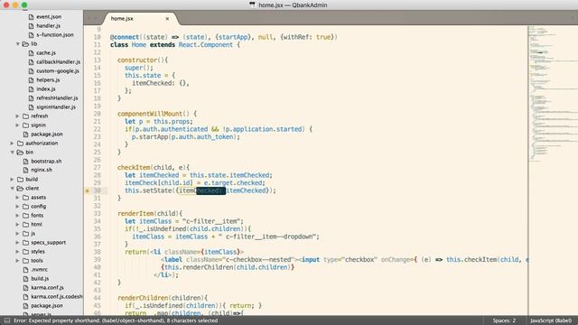
Task: Click the build.js file icon
Action: [25, 279]
